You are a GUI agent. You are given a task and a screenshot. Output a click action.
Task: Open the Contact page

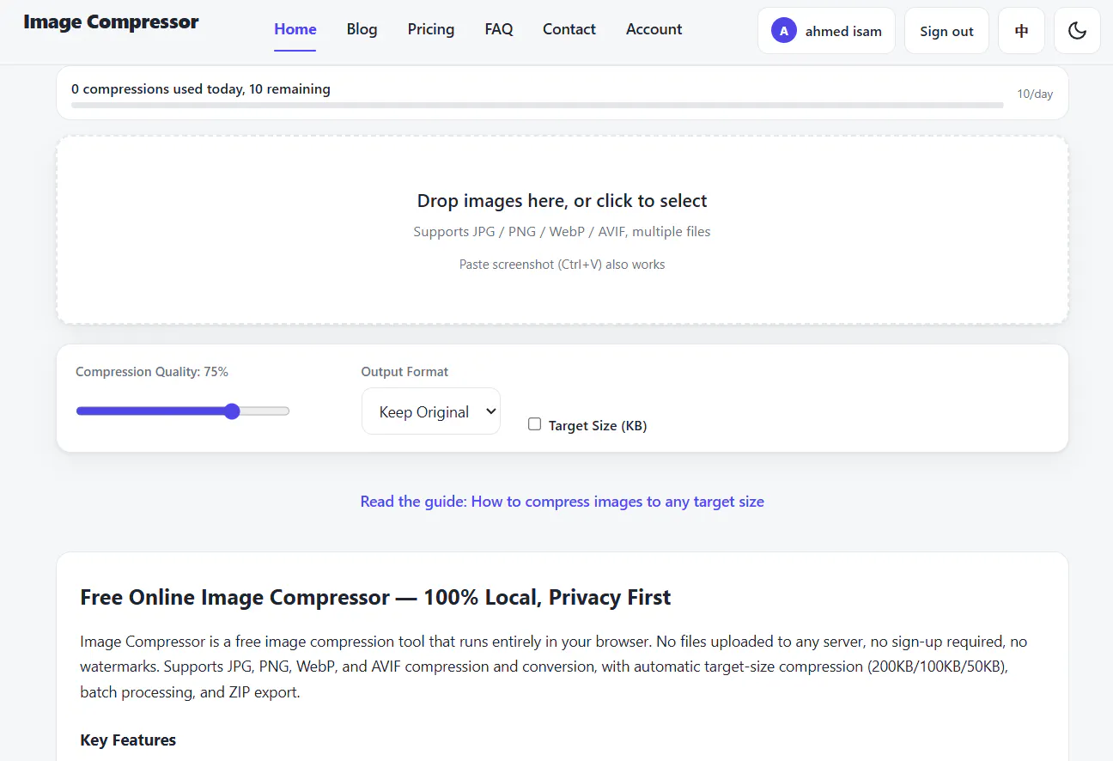tap(569, 29)
